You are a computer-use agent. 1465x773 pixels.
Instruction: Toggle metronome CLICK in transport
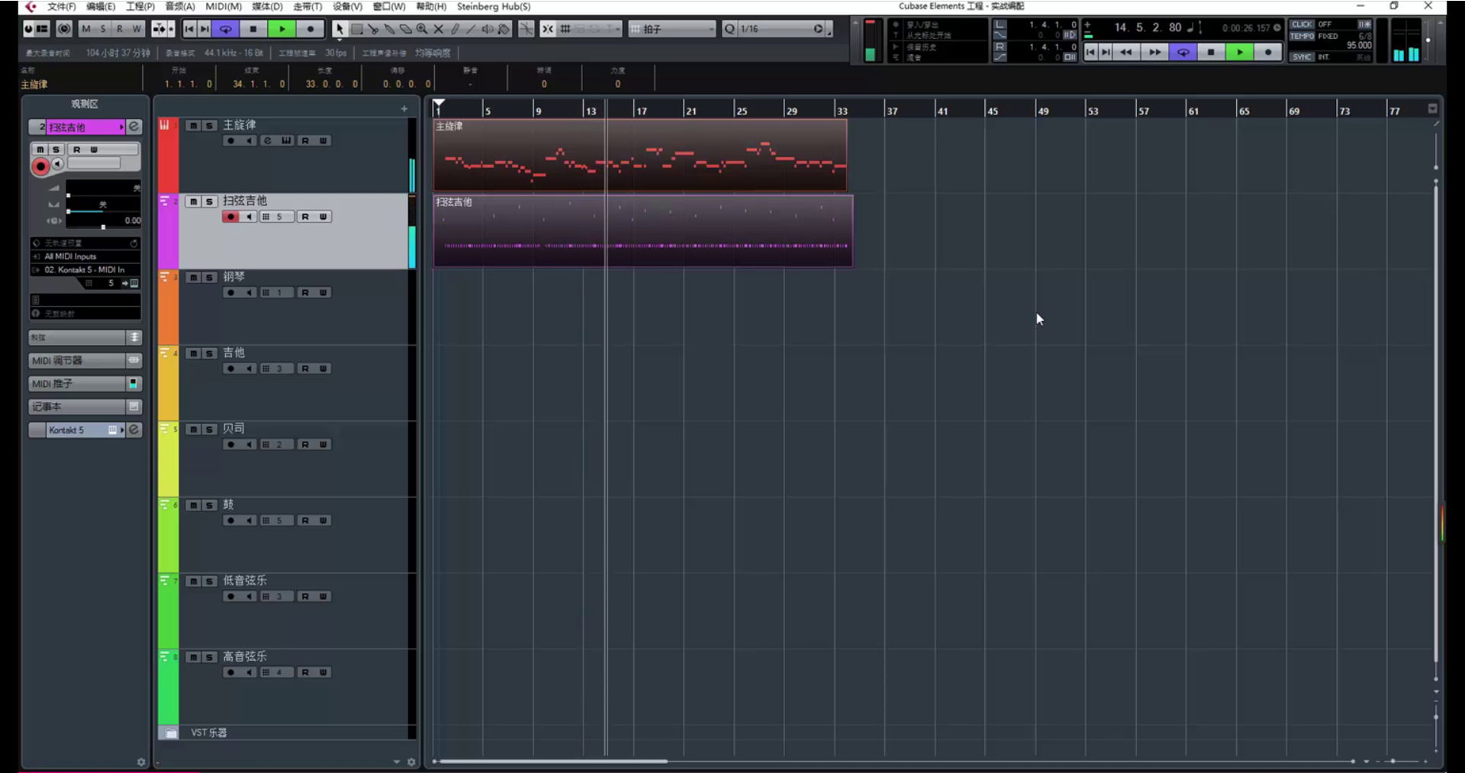1302,24
